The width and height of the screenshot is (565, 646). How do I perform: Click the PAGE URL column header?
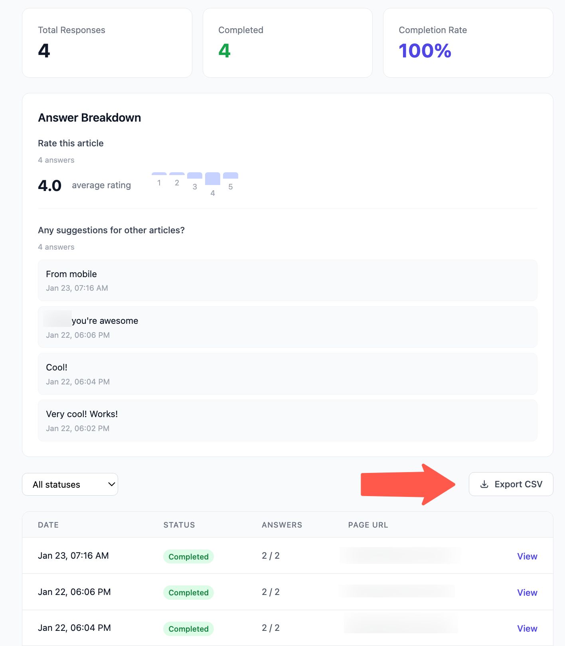368,525
